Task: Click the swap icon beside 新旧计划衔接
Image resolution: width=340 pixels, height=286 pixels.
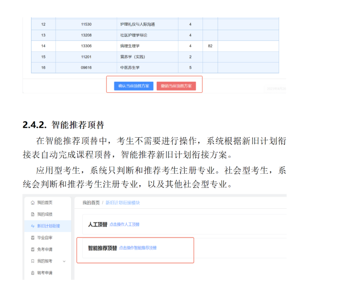Action: click(32, 226)
